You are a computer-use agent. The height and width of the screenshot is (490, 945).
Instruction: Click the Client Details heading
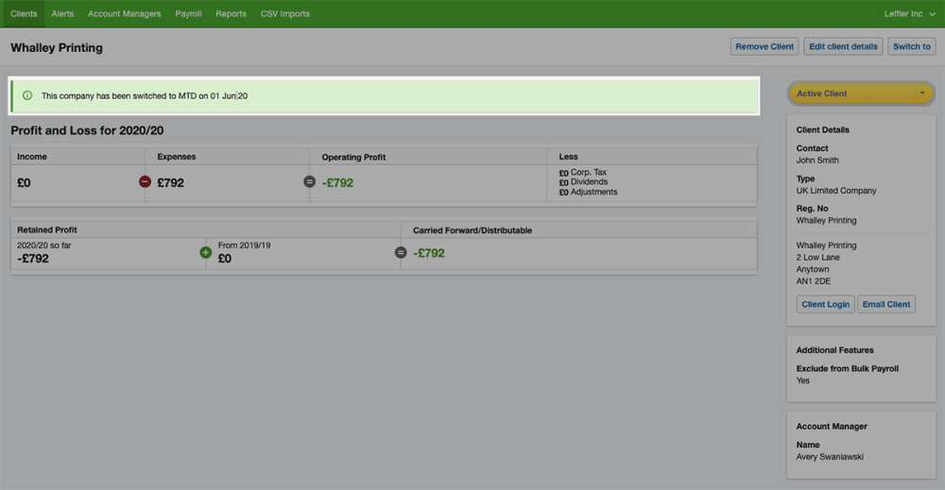point(823,130)
